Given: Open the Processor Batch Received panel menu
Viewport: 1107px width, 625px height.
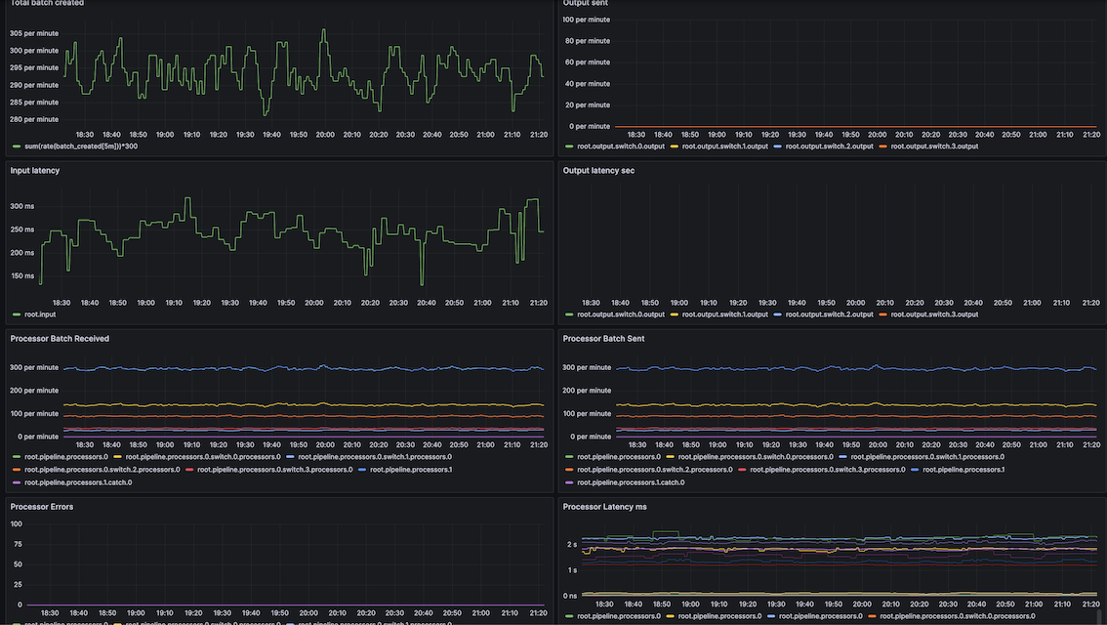Looking at the screenshot, I should tap(60, 339).
